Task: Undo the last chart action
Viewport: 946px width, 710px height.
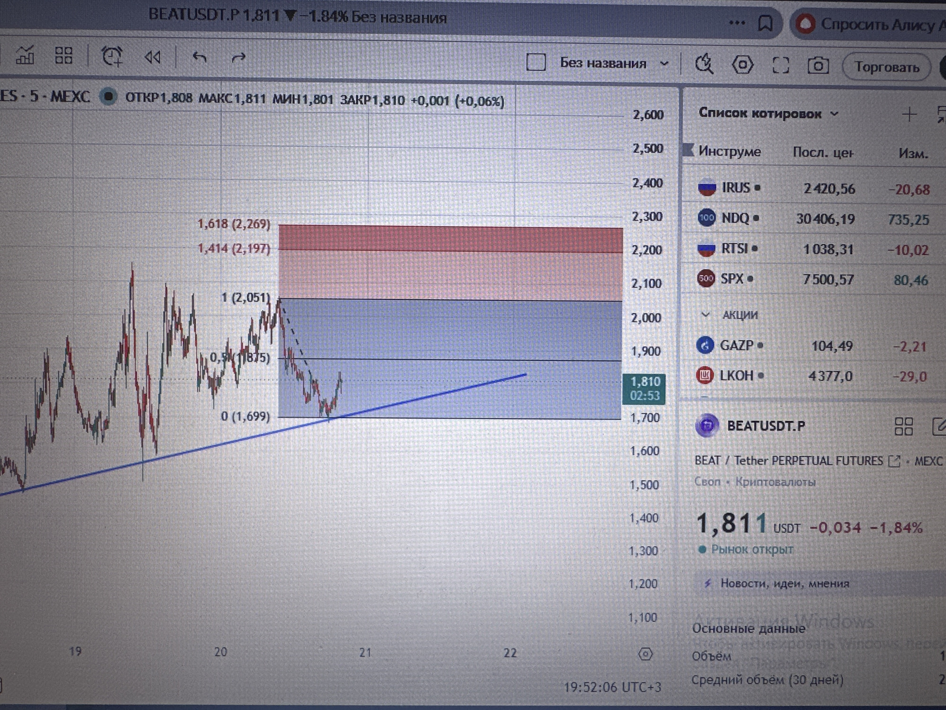Action: (200, 58)
